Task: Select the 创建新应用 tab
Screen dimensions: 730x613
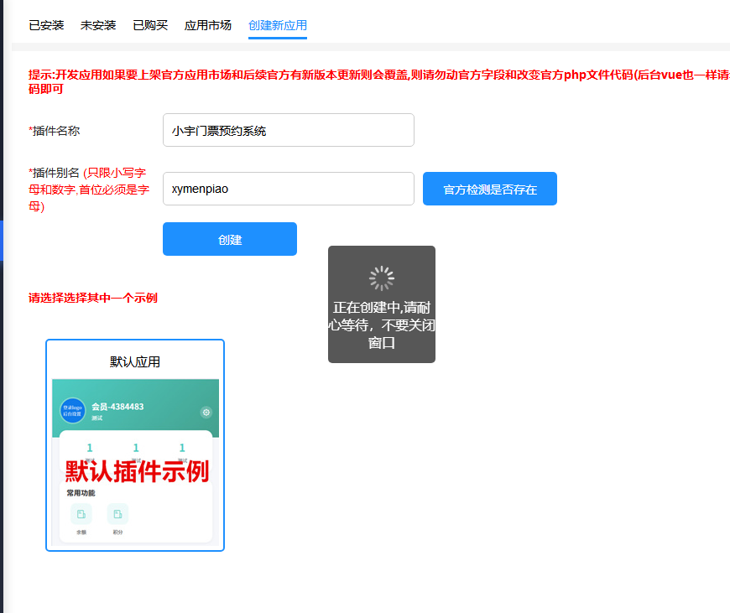Action: 278,25
